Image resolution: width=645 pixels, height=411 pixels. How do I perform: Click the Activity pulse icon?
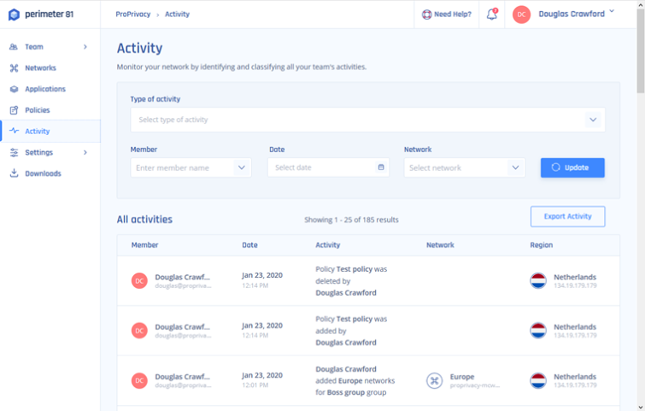coord(14,131)
